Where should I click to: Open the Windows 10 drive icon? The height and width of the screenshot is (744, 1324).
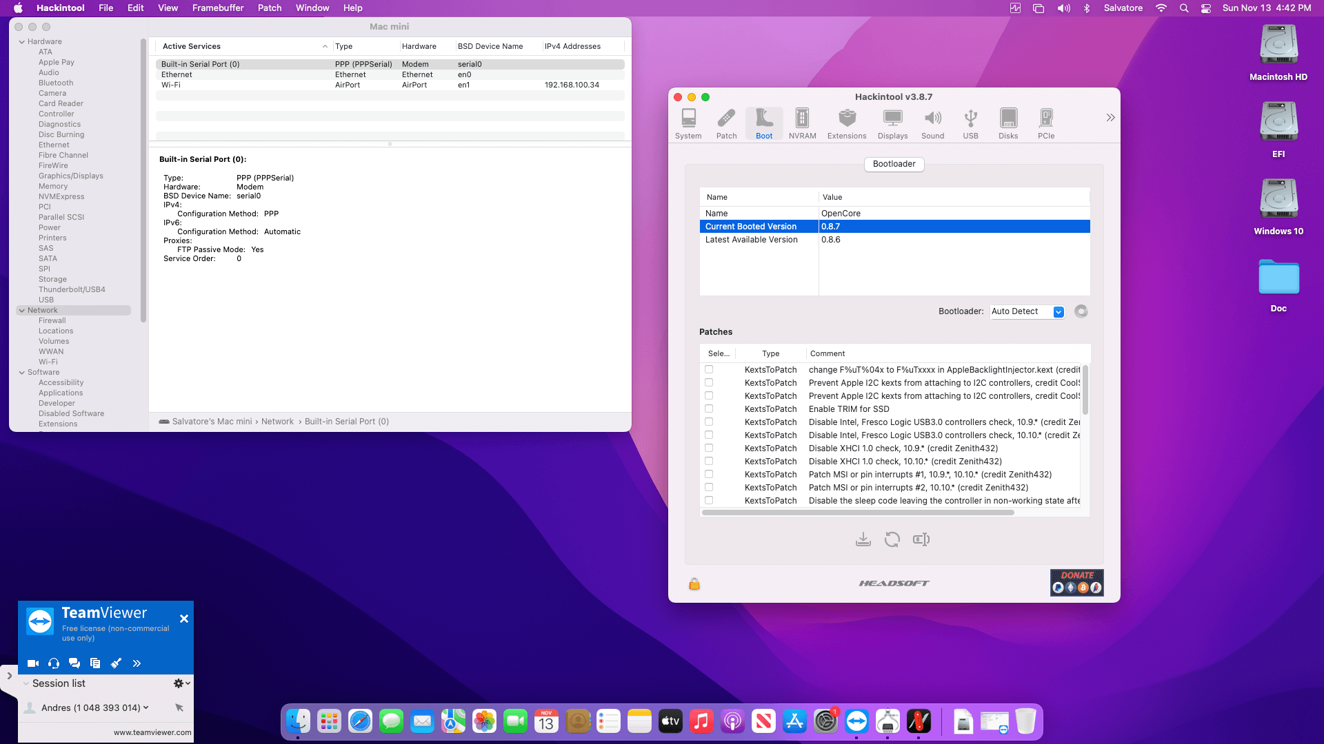tap(1278, 207)
